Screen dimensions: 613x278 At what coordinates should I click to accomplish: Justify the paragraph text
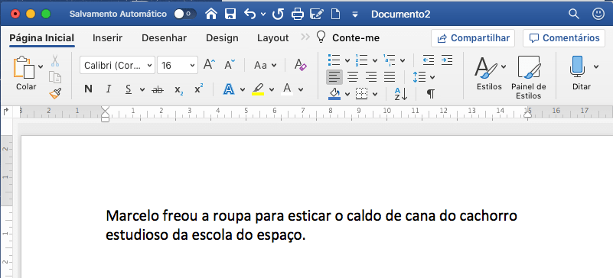click(x=390, y=77)
